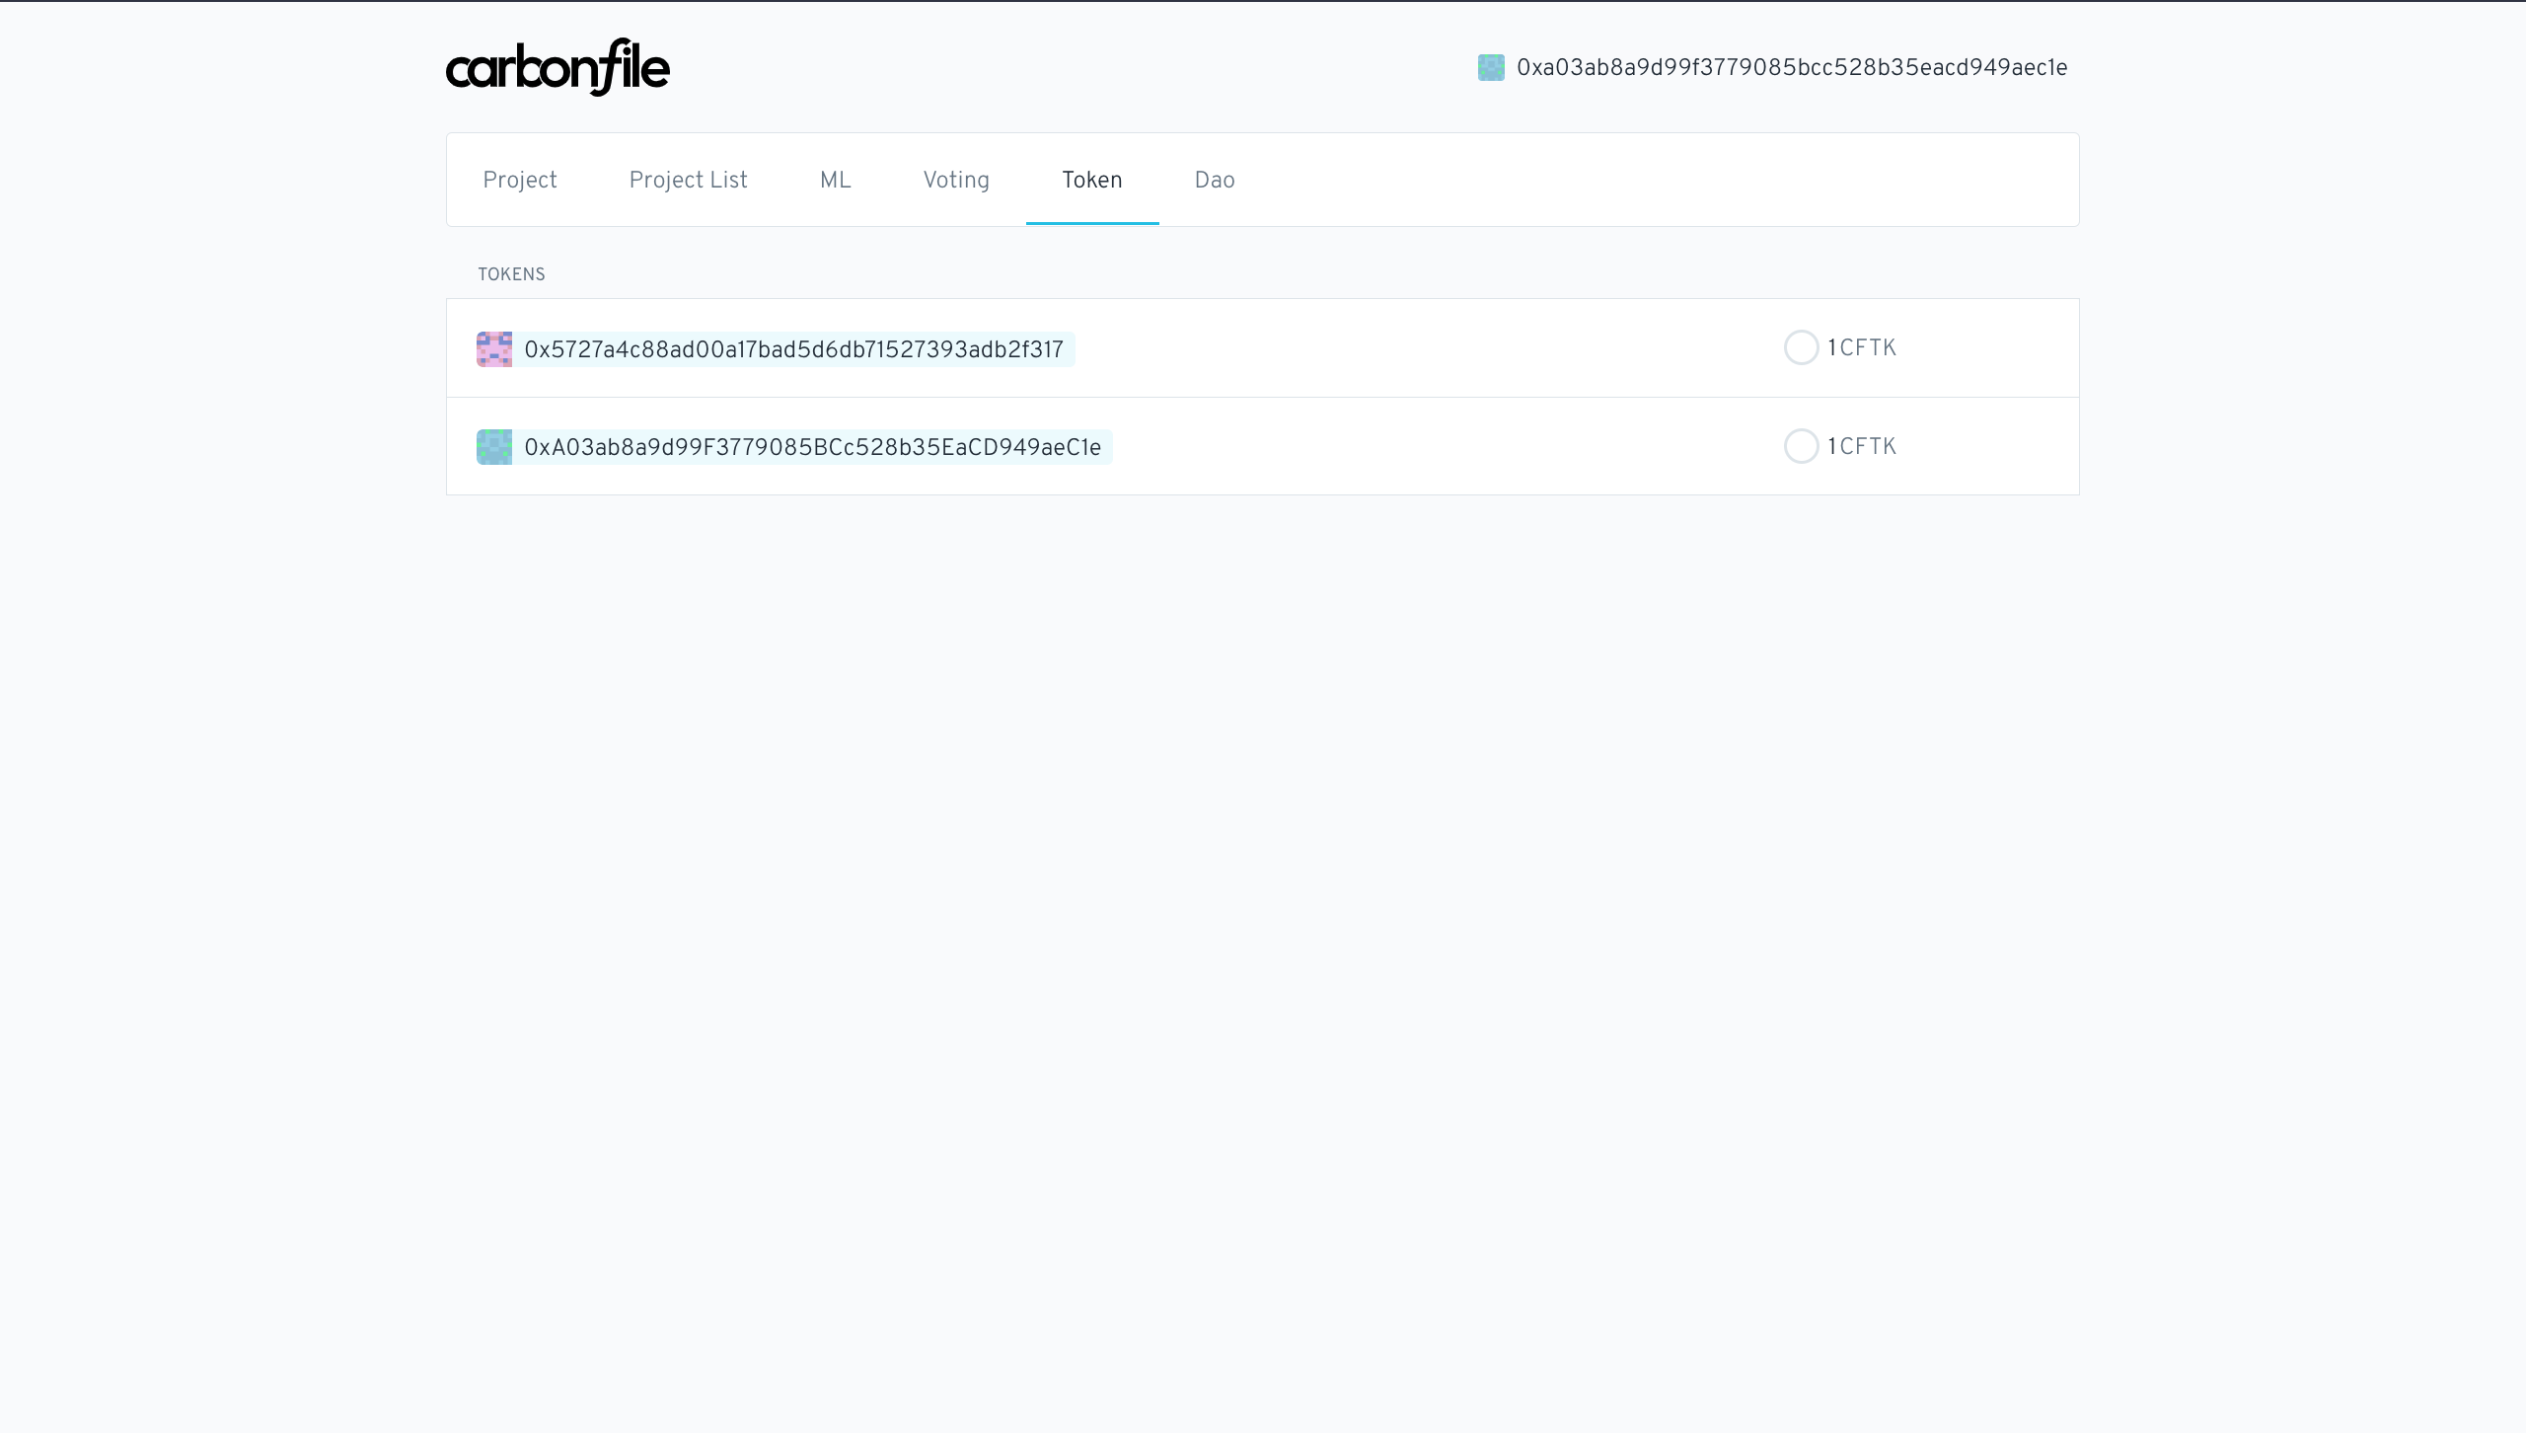Click the teal identicon beside 0xA03ab8a9 address
Image resolution: width=2526 pixels, height=1433 pixels.
pos(494,447)
